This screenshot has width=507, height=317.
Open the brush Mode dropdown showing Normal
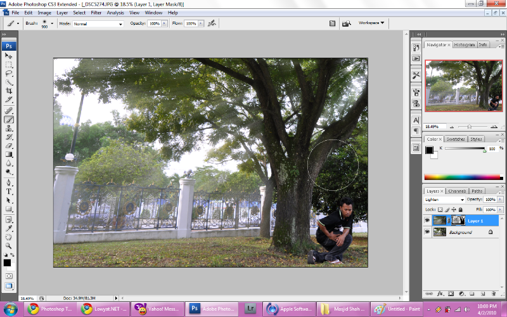click(98, 23)
